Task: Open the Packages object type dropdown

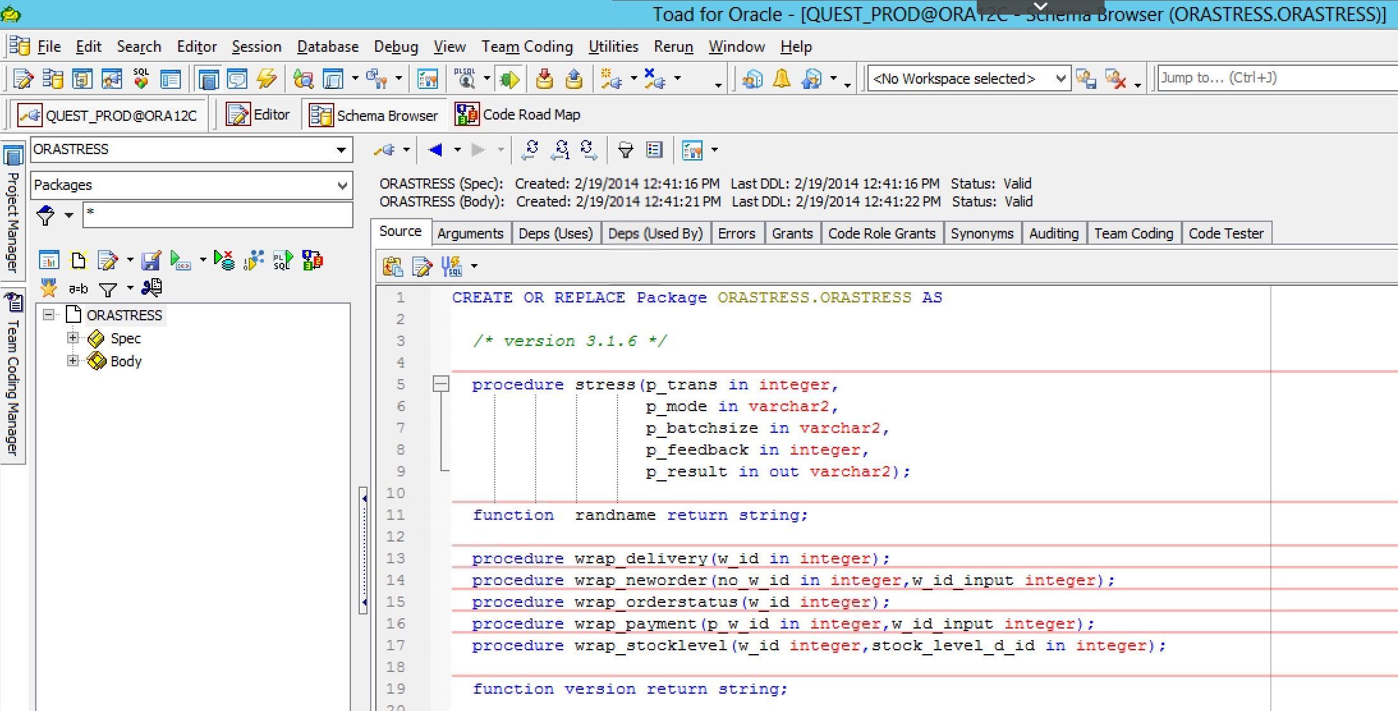Action: point(343,186)
